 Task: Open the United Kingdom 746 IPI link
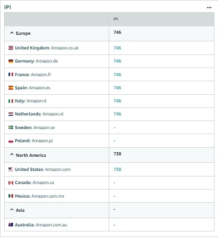(117, 48)
